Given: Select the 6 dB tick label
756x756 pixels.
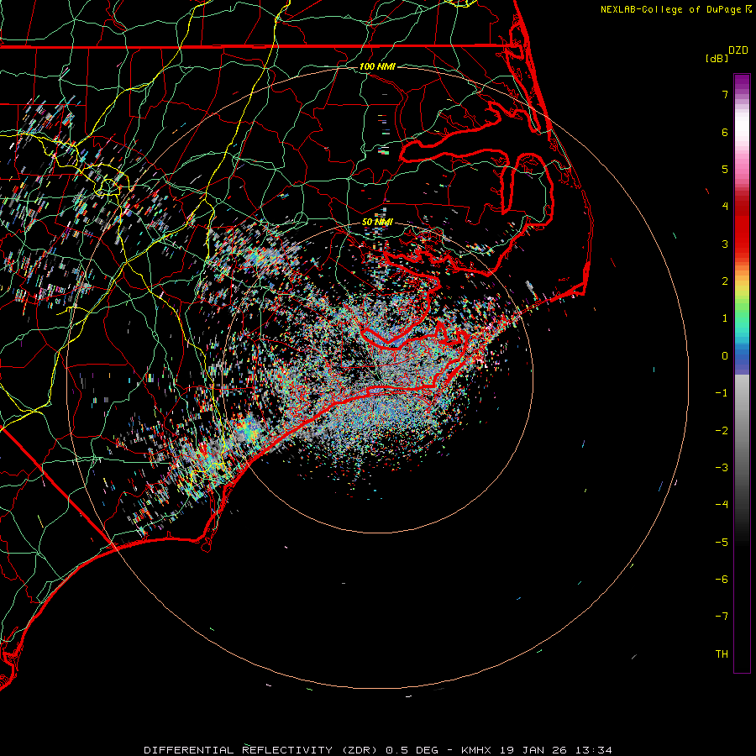Looking at the screenshot, I should click(723, 133).
